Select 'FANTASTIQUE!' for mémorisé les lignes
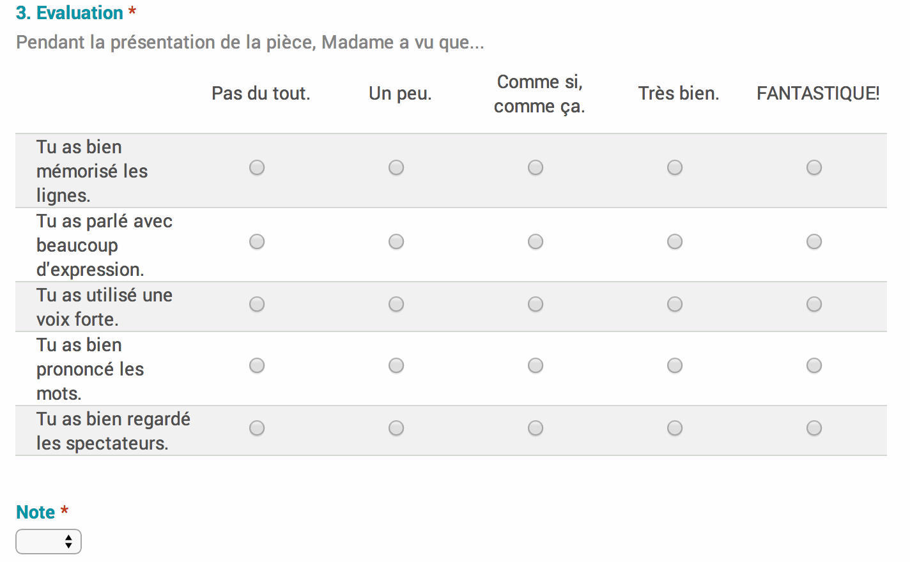 point(814,167)
